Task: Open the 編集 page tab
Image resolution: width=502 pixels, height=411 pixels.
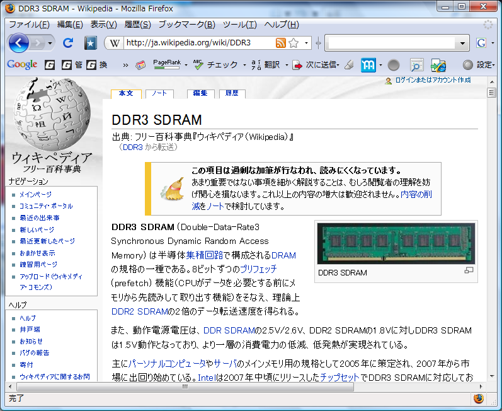Action: tap(200, 93)
